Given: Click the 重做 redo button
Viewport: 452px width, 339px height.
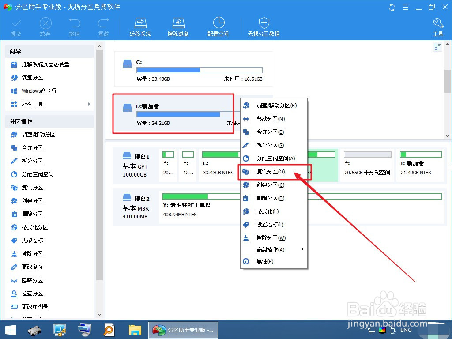Looking at the screenshot, I should click(103, 27).
